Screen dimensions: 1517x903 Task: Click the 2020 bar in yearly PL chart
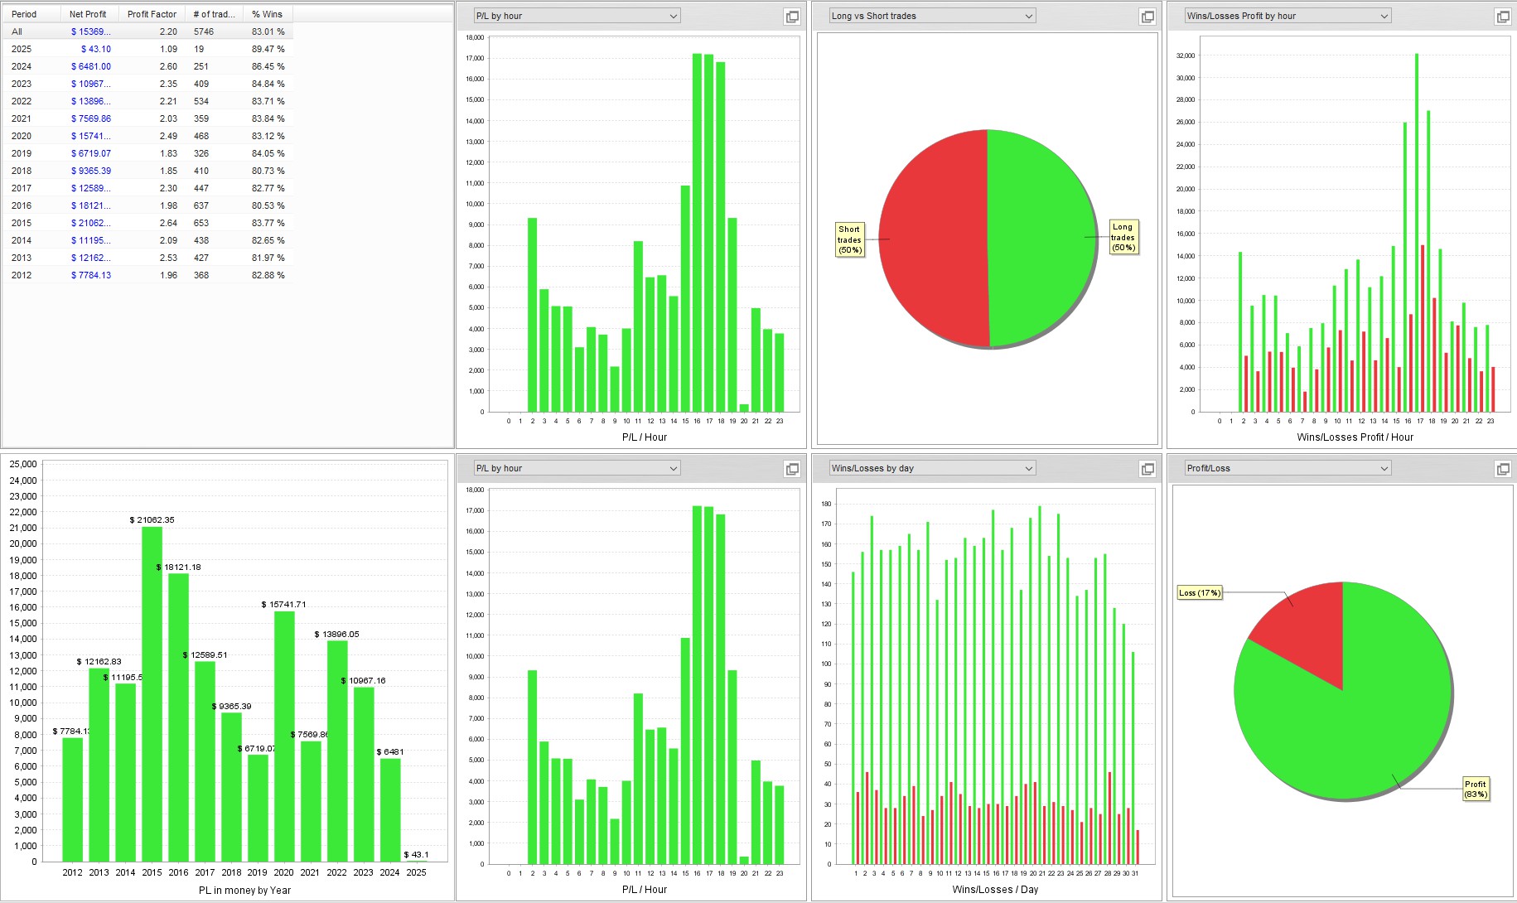click(284, 736)
